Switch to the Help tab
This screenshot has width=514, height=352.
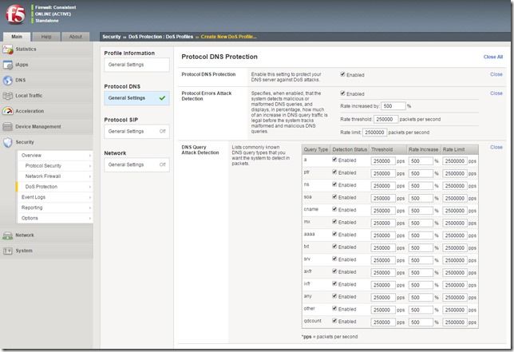click(46, 37)
